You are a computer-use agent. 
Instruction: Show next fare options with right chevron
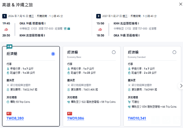tap(181, 86)
